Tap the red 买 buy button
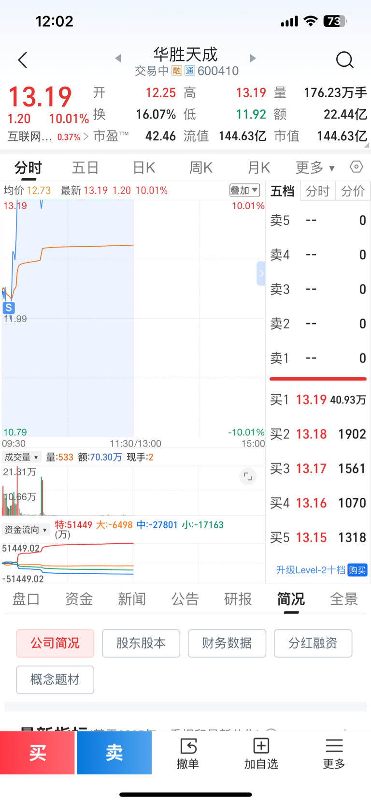Viewport: 371px width, 804px height. (37, 753)
